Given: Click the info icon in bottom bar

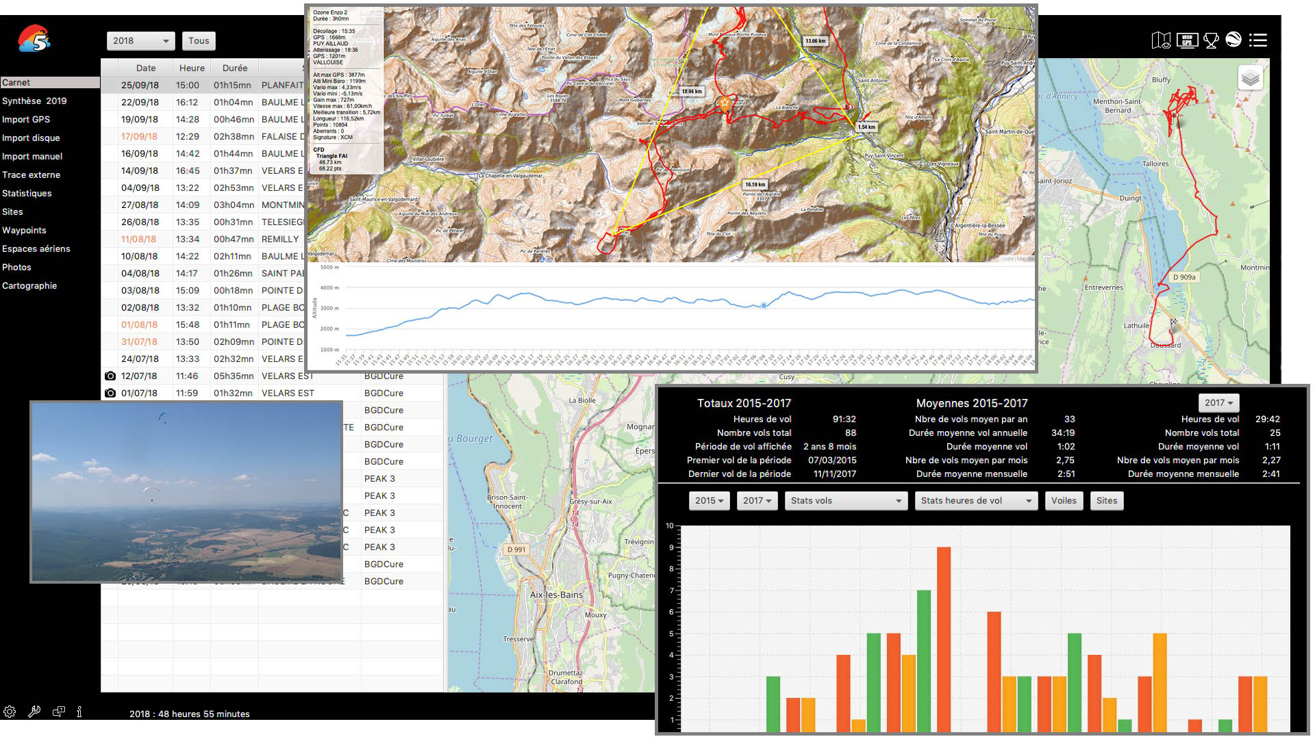Looking at the screenshot, I should [79, 712].
